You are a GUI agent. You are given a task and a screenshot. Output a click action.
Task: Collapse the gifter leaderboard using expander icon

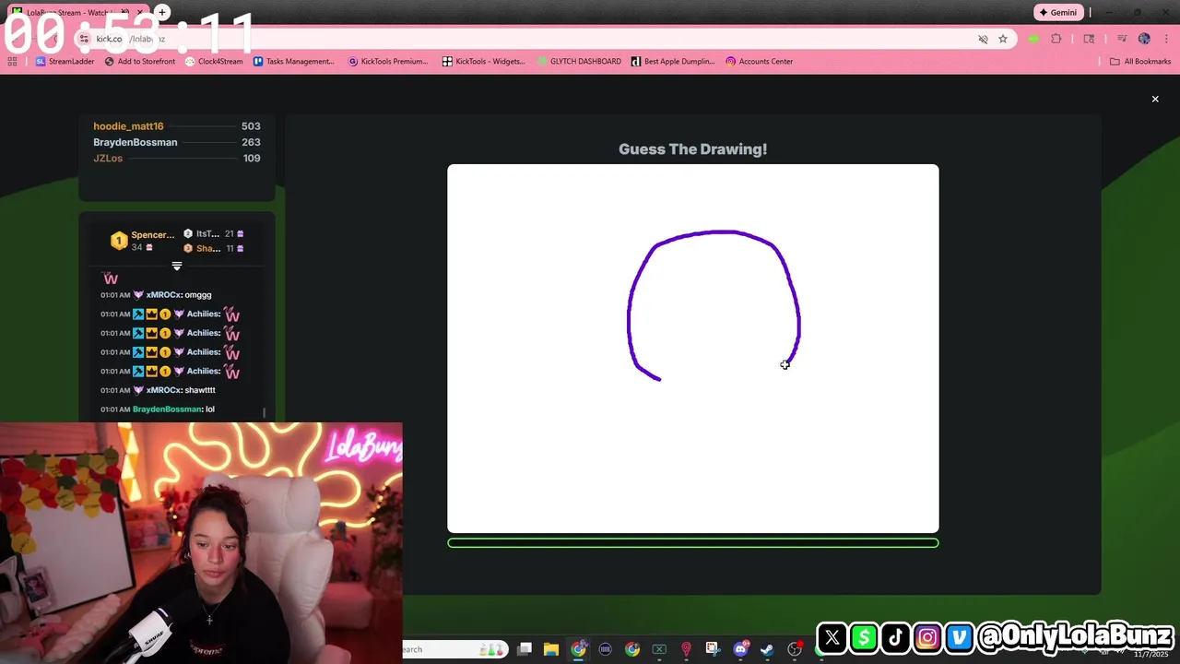point(177,266)
